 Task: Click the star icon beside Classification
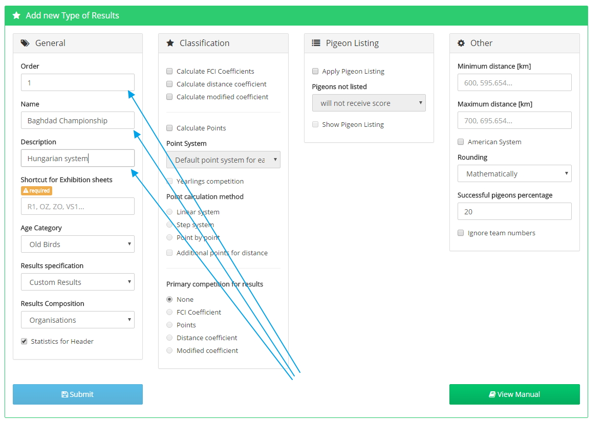pyautogui.click(x=170, y=43)
